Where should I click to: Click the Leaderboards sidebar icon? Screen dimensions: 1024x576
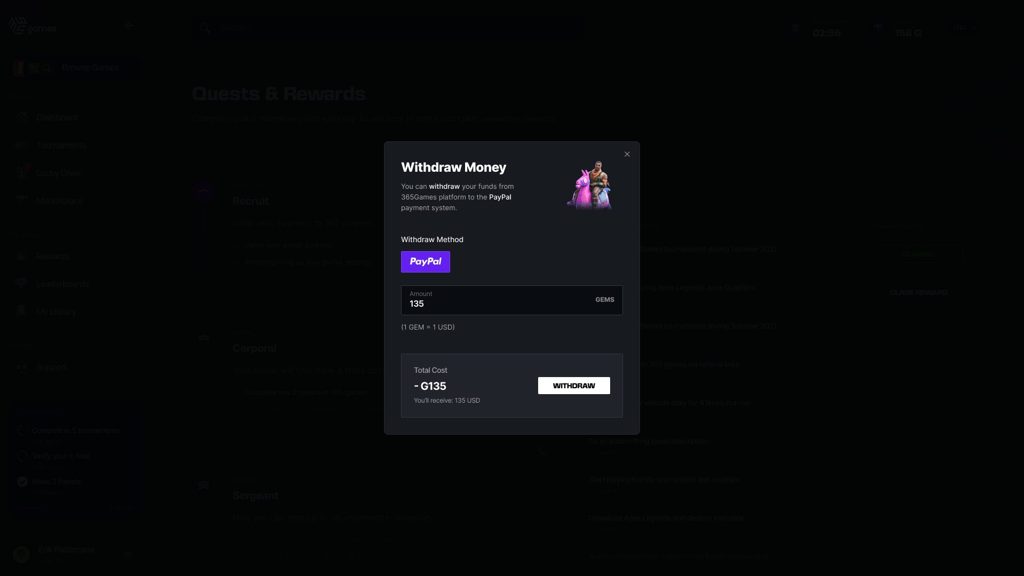(21, 283)
